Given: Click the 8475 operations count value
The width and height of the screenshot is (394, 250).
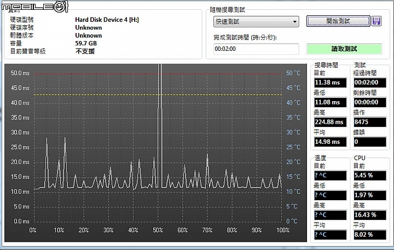Looking at the screenshot, I should pyautogui.click(x=369, y=122).
